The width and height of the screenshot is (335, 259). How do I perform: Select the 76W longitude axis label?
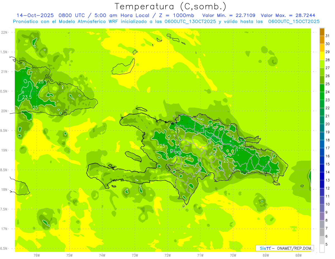coord(37,255)
